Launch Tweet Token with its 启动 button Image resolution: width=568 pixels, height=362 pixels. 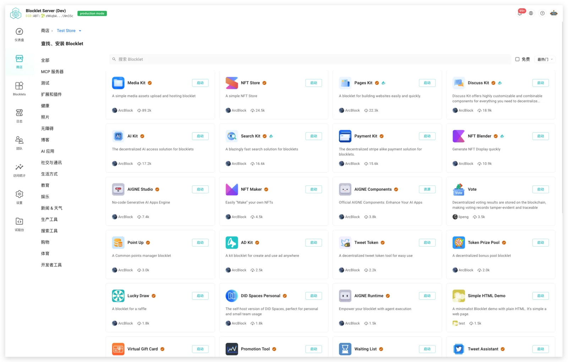pos(427,243)
